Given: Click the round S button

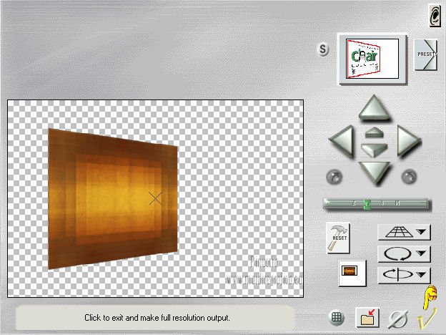Looking at the screenshot, I should tap(323, 49).
